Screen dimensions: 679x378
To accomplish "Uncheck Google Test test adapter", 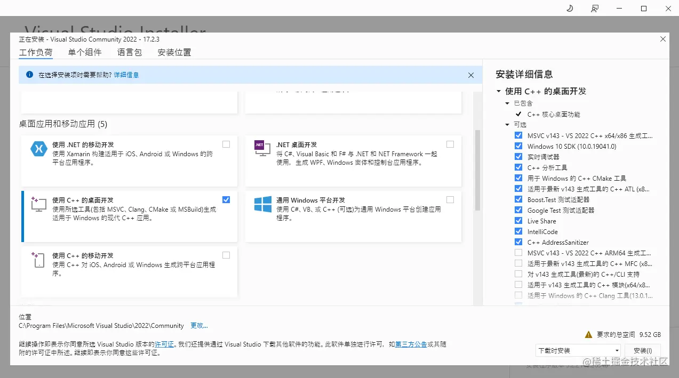I will click(518, 210).
